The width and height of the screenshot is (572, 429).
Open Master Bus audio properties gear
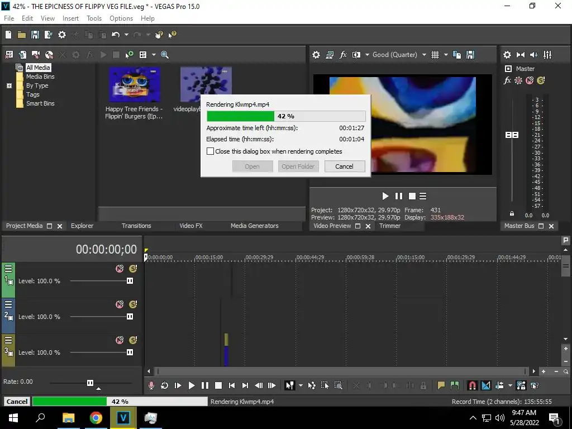pos(507,55)
